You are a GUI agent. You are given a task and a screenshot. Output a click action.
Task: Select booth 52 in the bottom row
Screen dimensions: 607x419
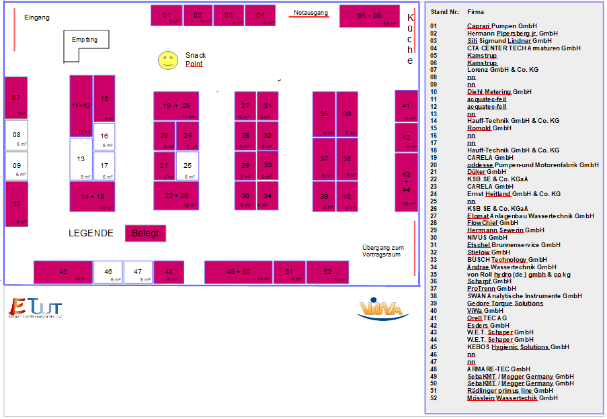(327, 272)
